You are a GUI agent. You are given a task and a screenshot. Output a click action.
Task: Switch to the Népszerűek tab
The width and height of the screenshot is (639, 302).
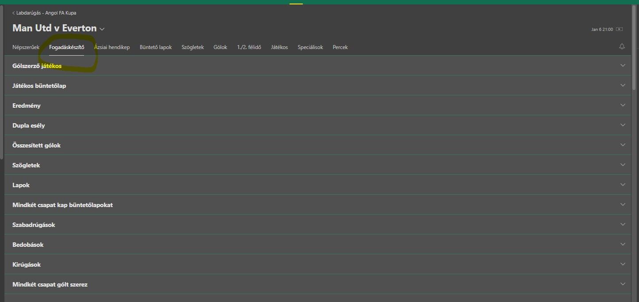pyautogui.click(x=26, y=47)
